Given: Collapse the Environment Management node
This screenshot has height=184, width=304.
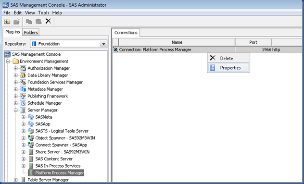Looking at the screenshot, I should [8, 61].
